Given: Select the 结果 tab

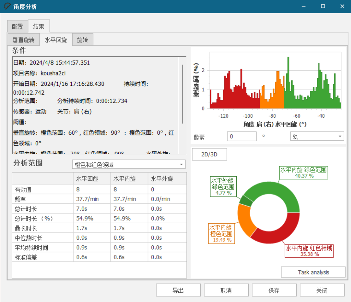Looking at the screenshot, I should tap(39, 26).
